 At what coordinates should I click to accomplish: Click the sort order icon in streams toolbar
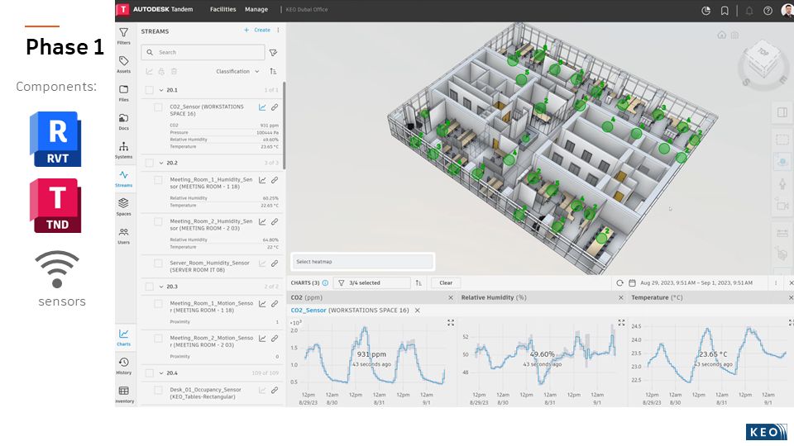273,71
